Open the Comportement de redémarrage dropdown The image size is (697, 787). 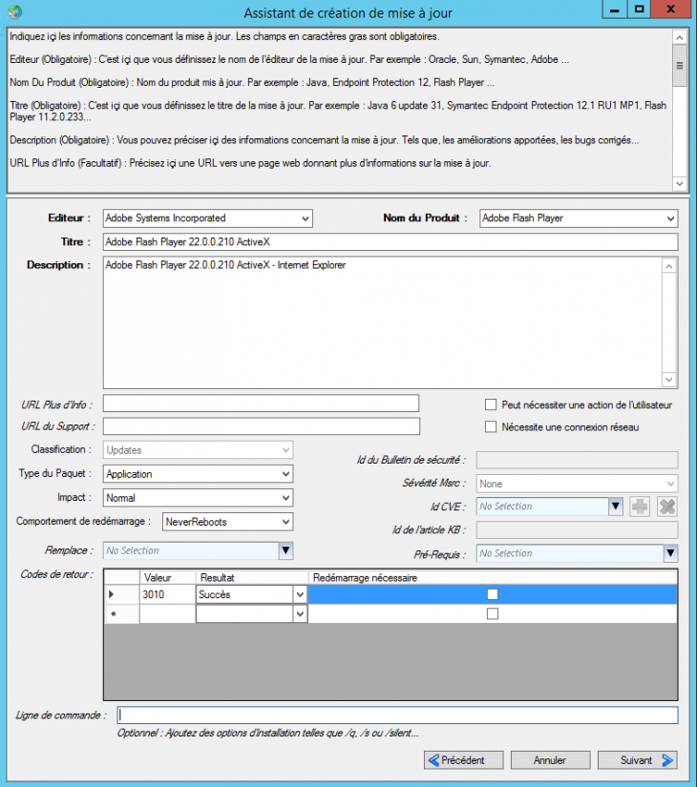point(285,522)
